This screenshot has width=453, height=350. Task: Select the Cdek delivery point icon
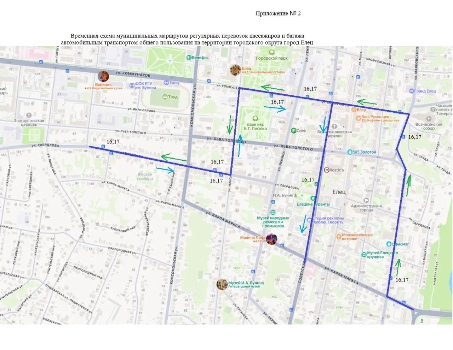coord(293,131)
